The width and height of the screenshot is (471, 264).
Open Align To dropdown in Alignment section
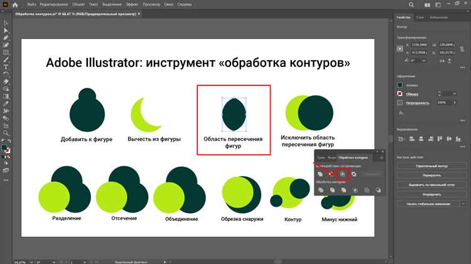(x=401, y=139)
